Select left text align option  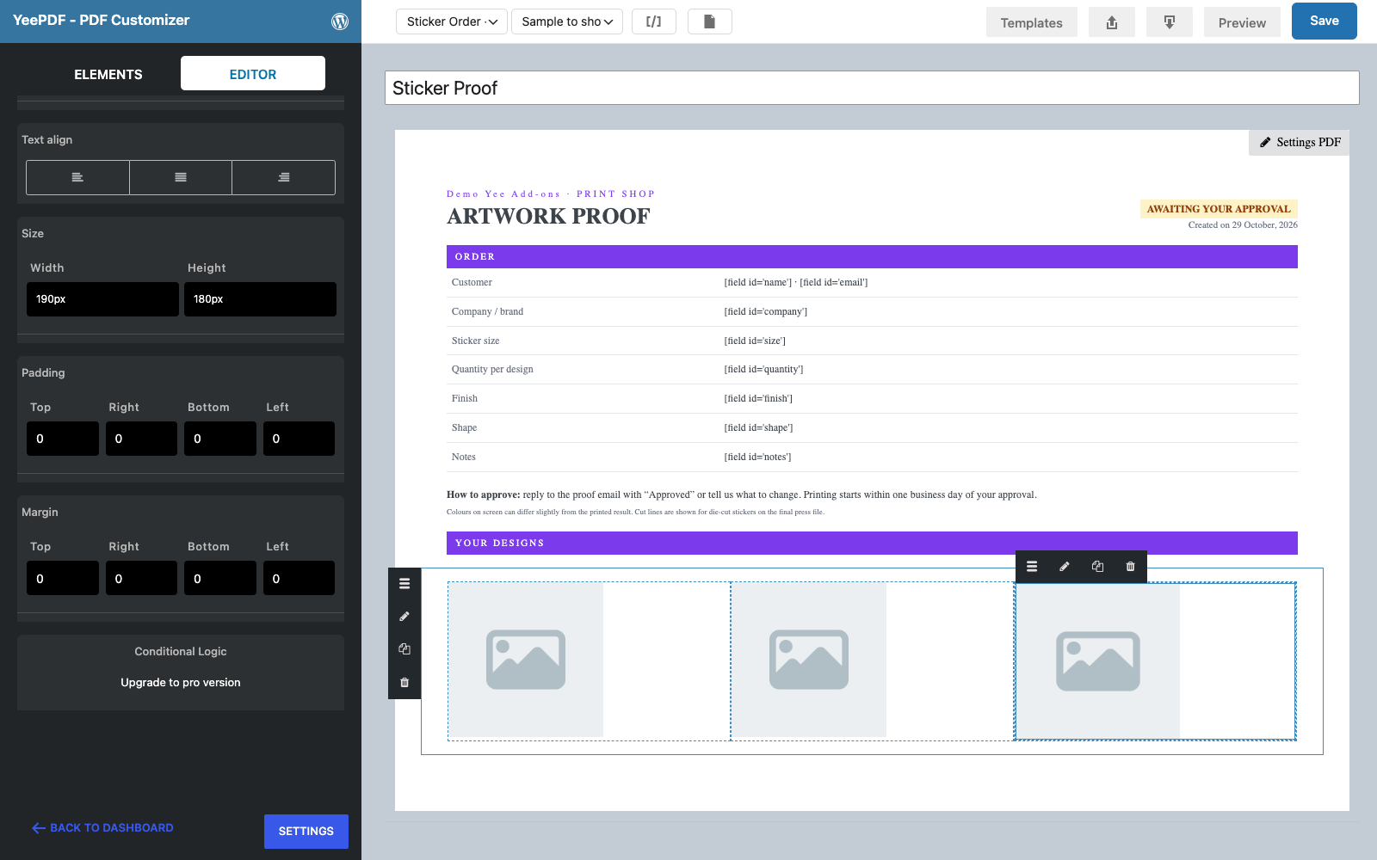[x=77, y=177]
